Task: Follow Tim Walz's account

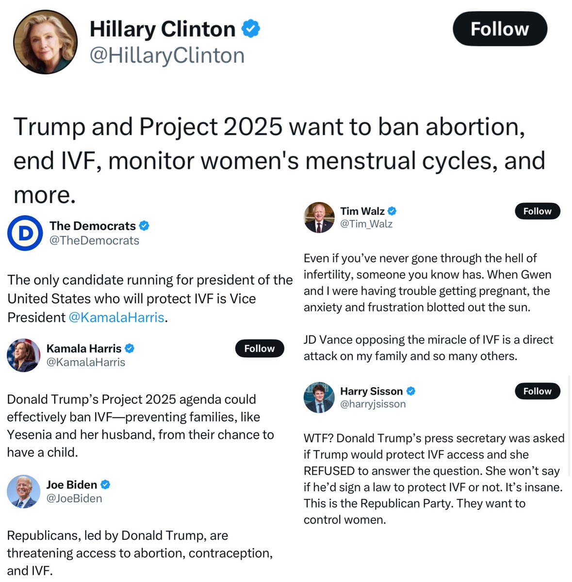Action: (537, 211)
